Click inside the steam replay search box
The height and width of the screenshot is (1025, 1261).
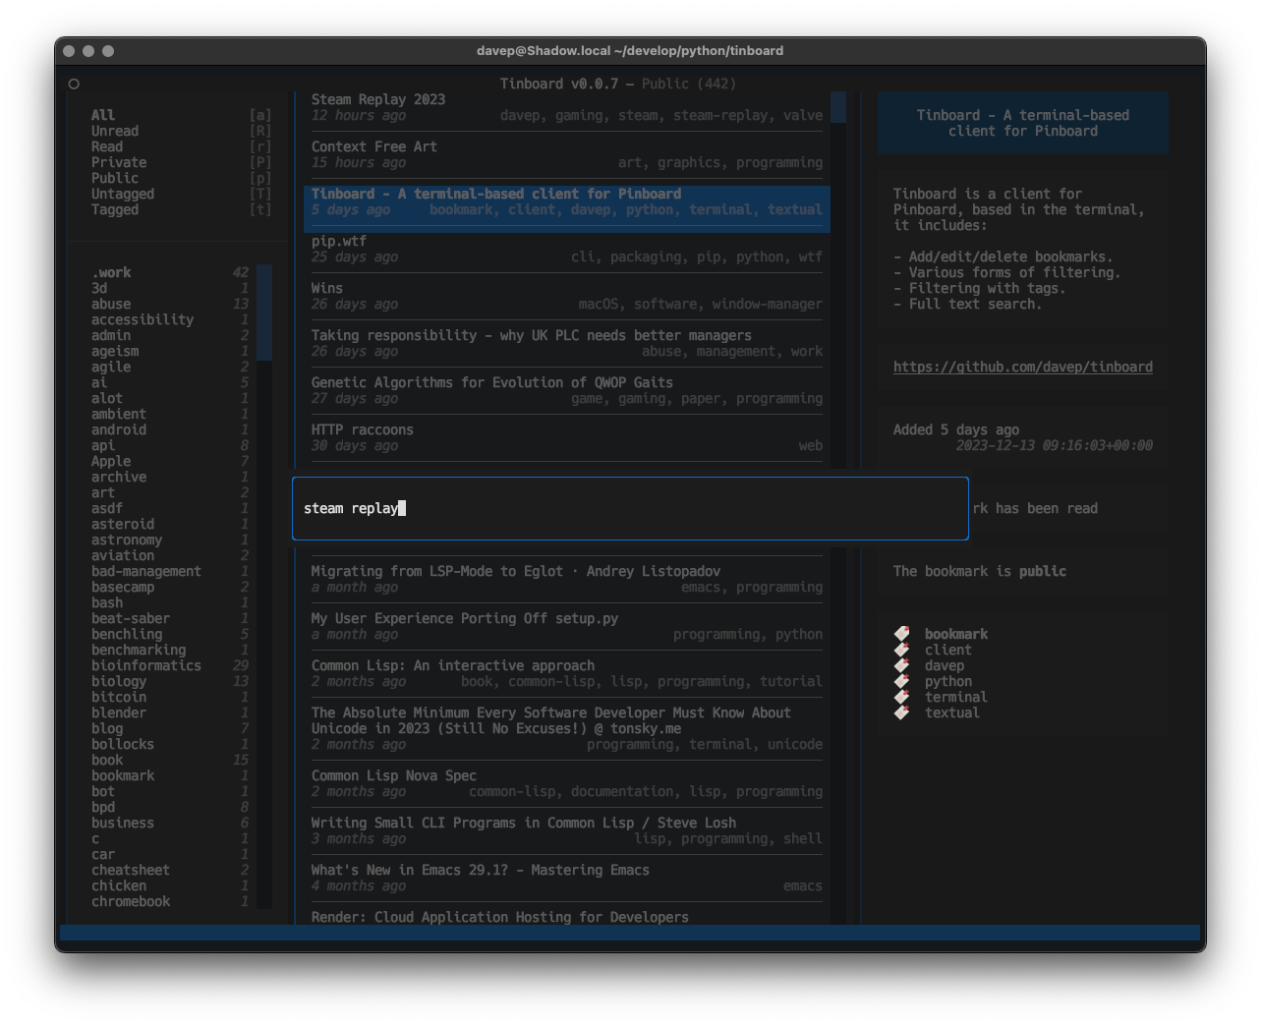pos(630,508)
